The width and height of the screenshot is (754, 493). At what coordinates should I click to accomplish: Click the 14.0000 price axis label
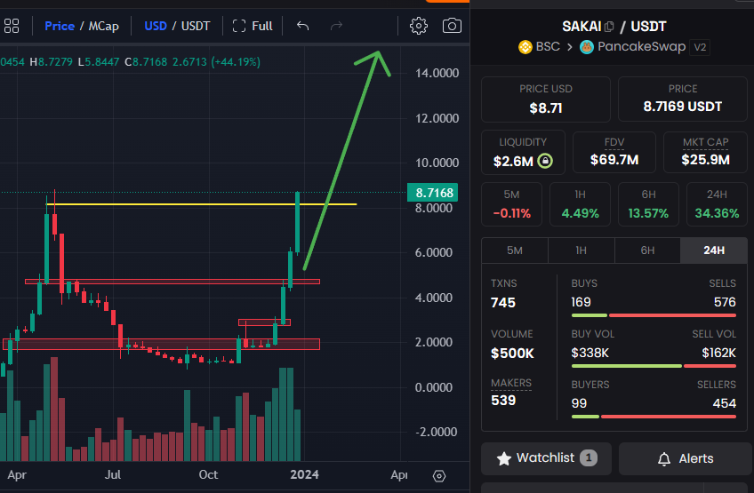[437, 73]
